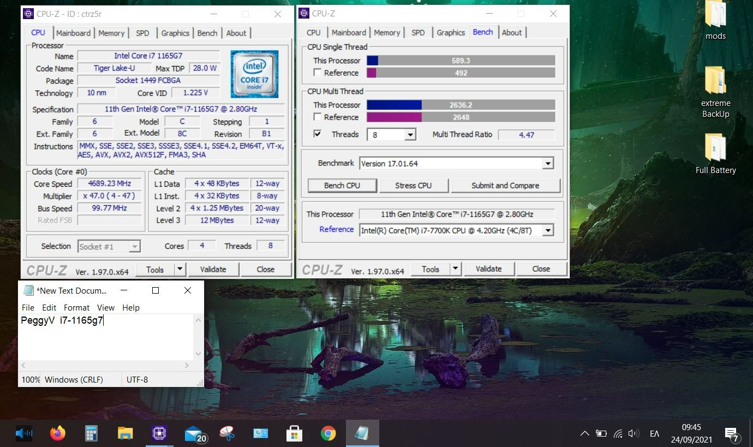Switch to CPU tab in right CPU-Z
Image resolution: width=753 pixels, height=447 pixels.
click(314, 33)
